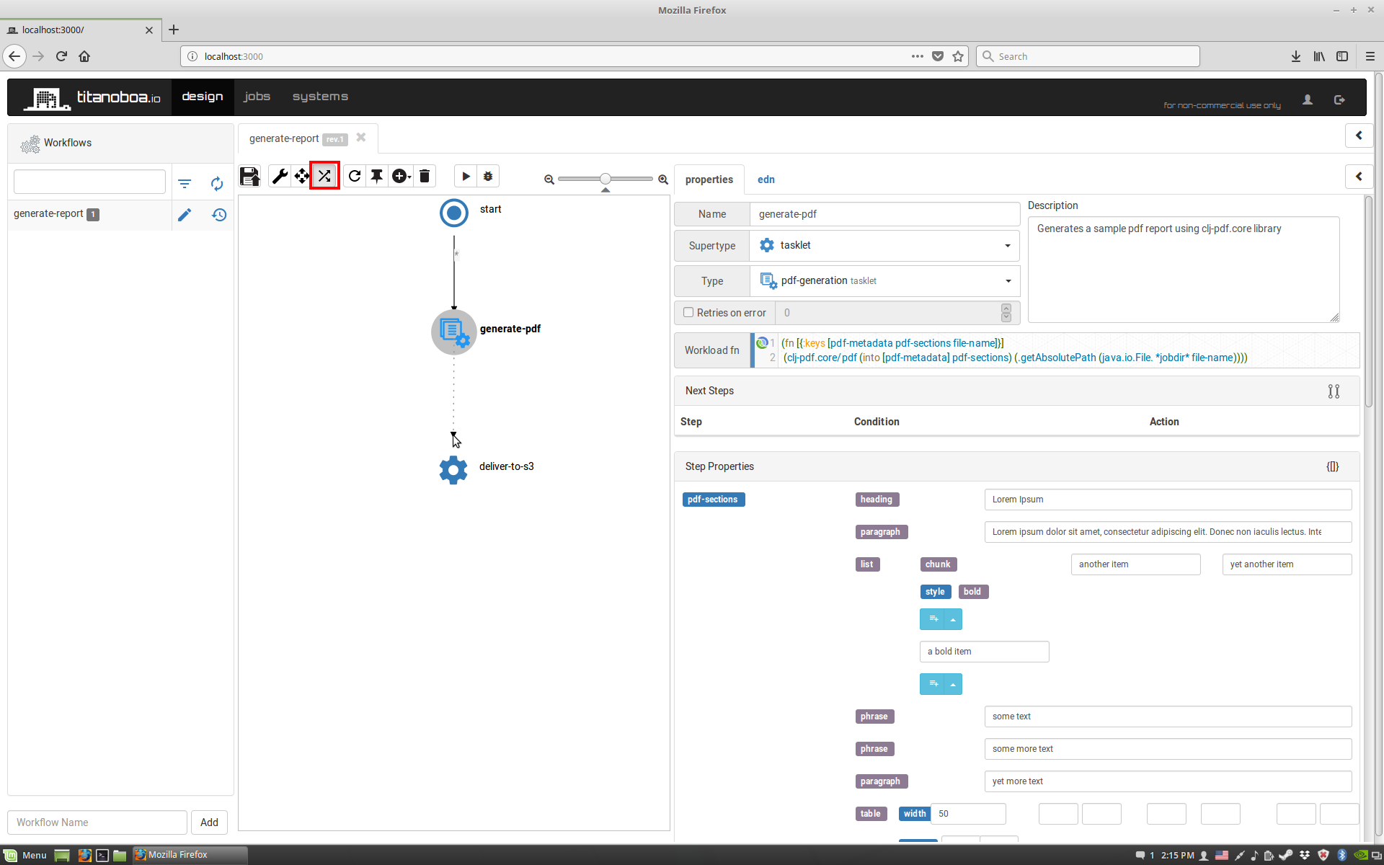1384x865 pixels.
Task: Click the pin icon in toolbar
Action: click(x=377, y=176)
